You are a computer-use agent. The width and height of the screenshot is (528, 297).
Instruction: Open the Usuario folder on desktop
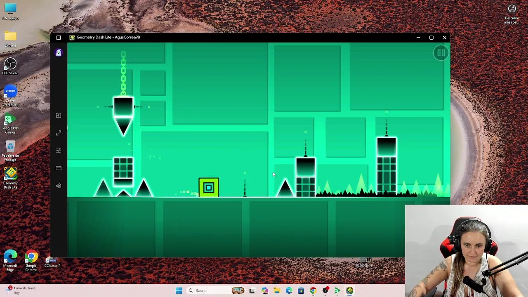point(10,39)
